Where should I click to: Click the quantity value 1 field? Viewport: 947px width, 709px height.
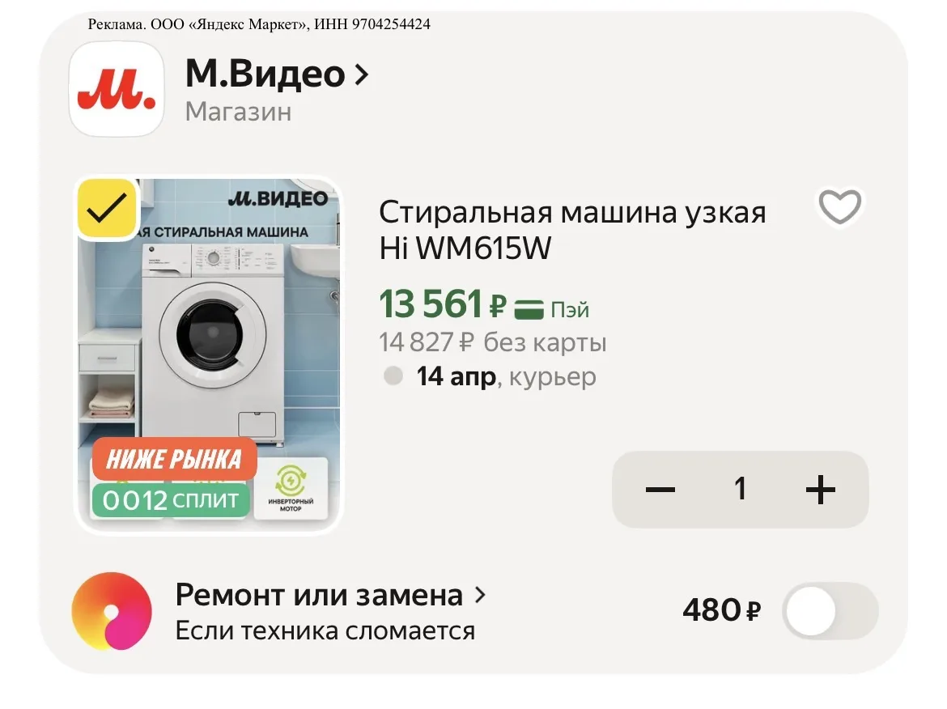pos(740,490)
